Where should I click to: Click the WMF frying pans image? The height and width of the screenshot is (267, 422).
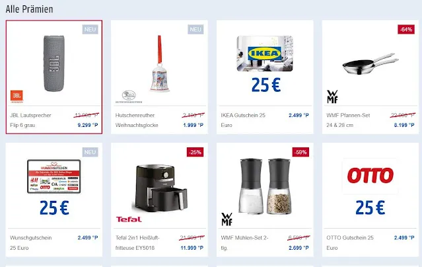pyautogui.click(x=371, y=65)
